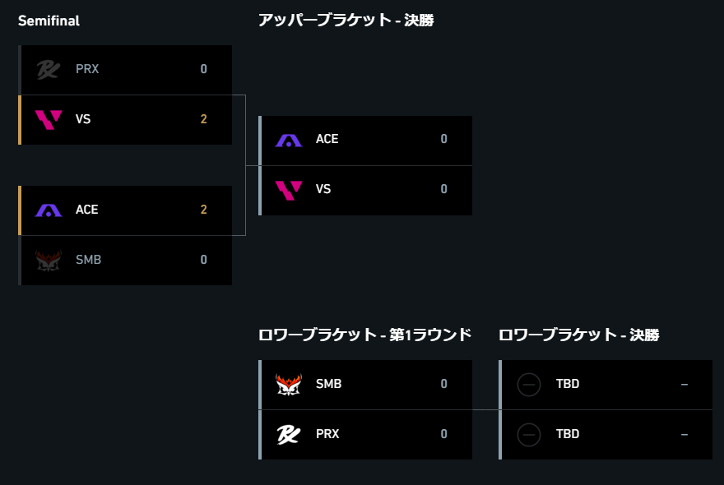Open the PRX row in the Semifinal match

click(x=125, y=70)
